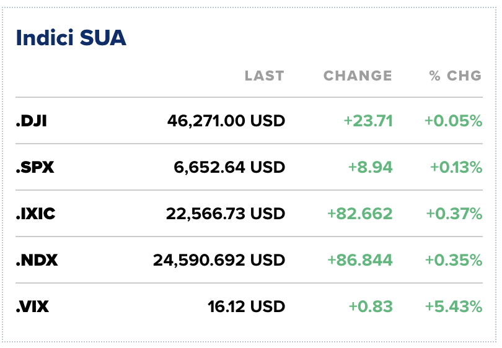Select the +0.35% percent change
The height and width of the screenshot is (348, 502).
tap(454, 260)
